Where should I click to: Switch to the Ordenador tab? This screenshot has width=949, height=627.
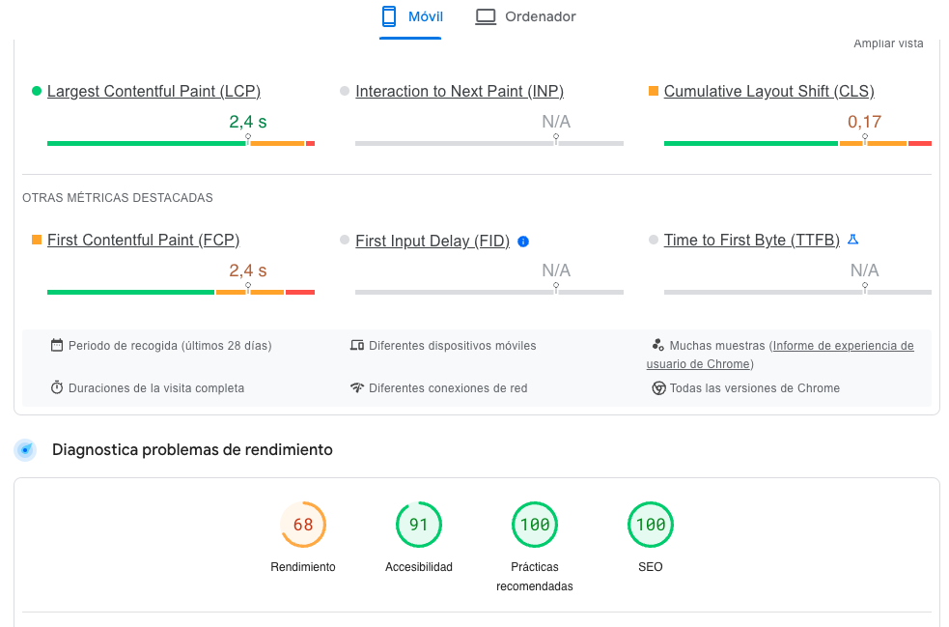coord(526,17)
